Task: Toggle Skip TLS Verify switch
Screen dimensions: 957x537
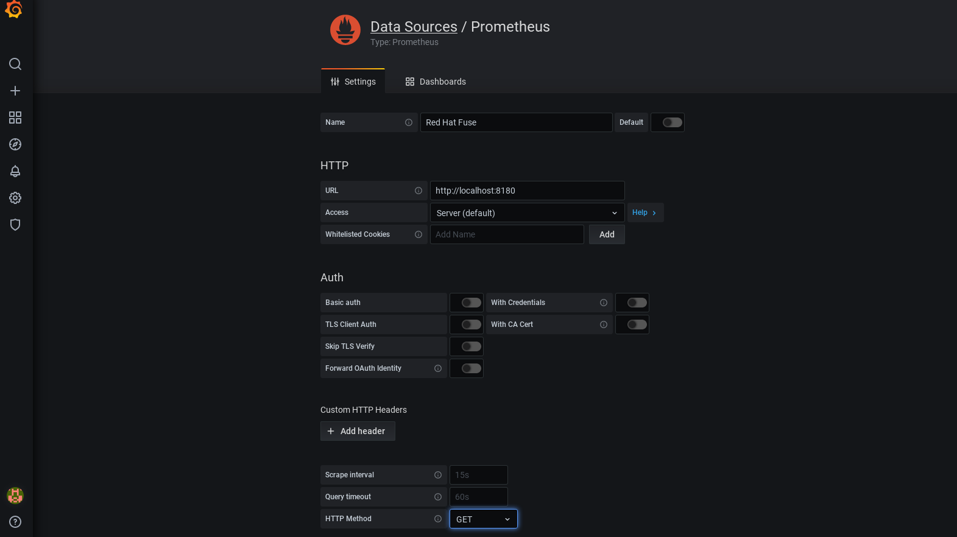Action: (x=471, y=346)
